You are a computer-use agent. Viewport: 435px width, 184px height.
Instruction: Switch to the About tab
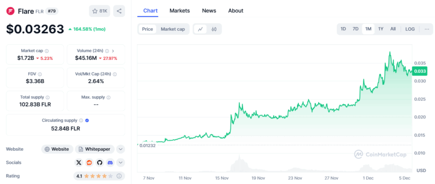[x=236, y=11]
